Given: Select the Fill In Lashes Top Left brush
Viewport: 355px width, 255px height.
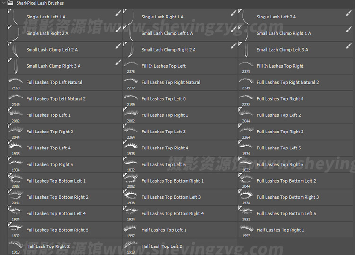Looking at the screenshot, I should tap(163, 66).
